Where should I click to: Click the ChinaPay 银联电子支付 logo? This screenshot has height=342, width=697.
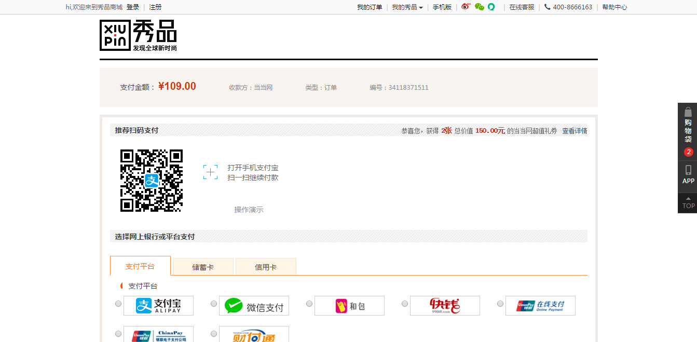click(x=158, y=334)
